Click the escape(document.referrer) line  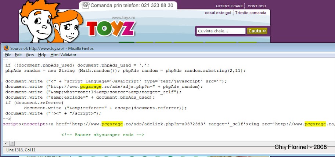105,108
